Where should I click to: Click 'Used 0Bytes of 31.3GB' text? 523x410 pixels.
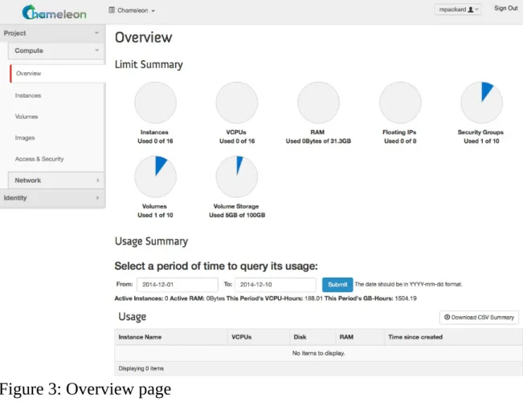pos(318,141)
